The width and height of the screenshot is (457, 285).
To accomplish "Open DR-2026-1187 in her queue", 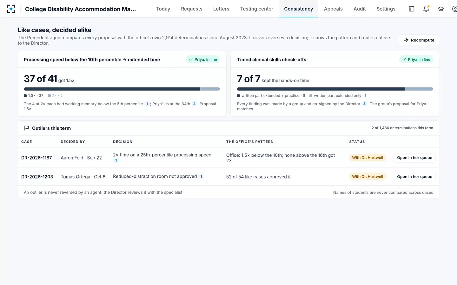I will 414,158.
